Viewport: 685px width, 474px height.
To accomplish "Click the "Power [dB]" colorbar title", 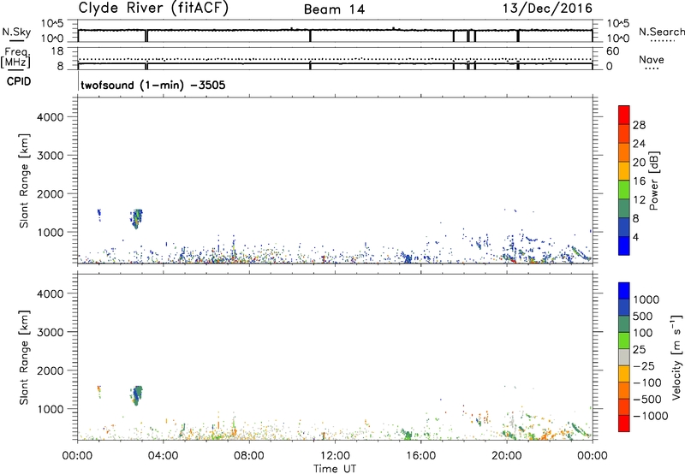I will click(653, 181).
